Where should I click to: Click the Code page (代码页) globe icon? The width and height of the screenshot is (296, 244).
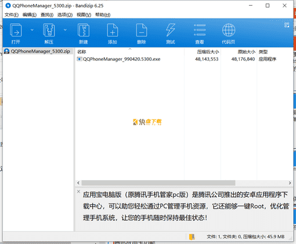pos(229,30)
